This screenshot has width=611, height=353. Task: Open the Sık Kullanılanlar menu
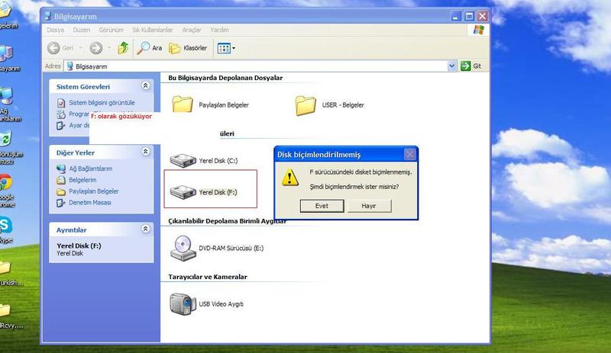(152, 30)
